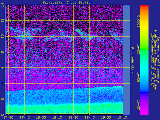Click the altitude axis label 6
160x120 pixels.
pos(2,68)
